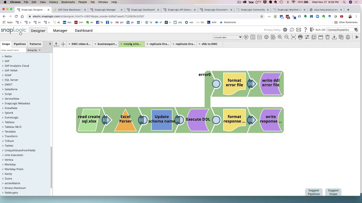
Task: Expand the Workday snap pack
Action: 10,164
